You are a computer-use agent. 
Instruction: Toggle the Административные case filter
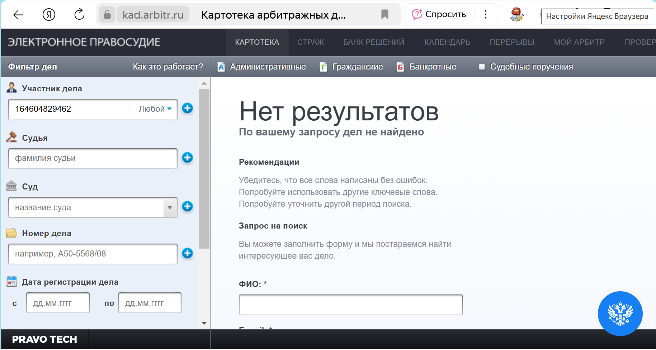point(262,67)
